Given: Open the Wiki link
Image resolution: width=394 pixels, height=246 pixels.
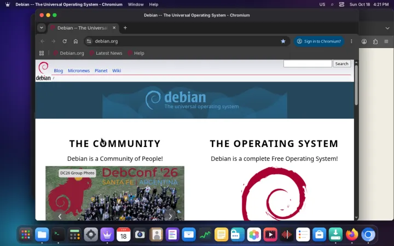Looking at the screenshot, I should 117,71.
